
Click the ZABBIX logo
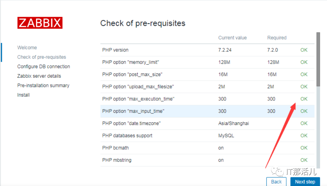click(40, 23)
